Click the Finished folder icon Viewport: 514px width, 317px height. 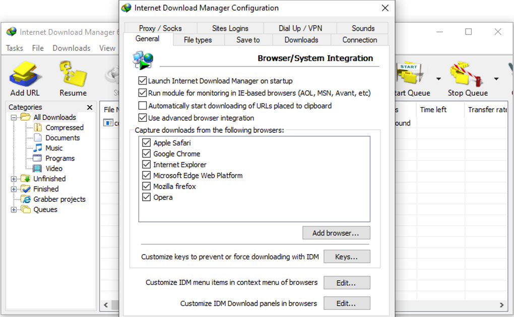point(26,189)
